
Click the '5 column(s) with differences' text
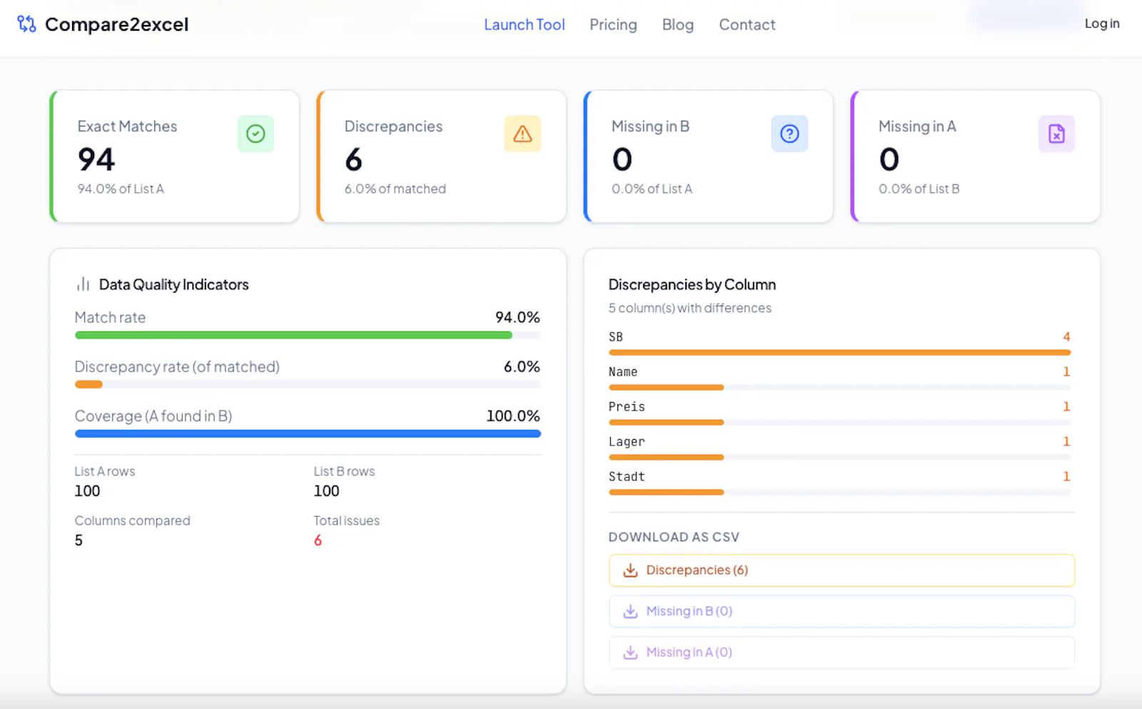[689, 308]
